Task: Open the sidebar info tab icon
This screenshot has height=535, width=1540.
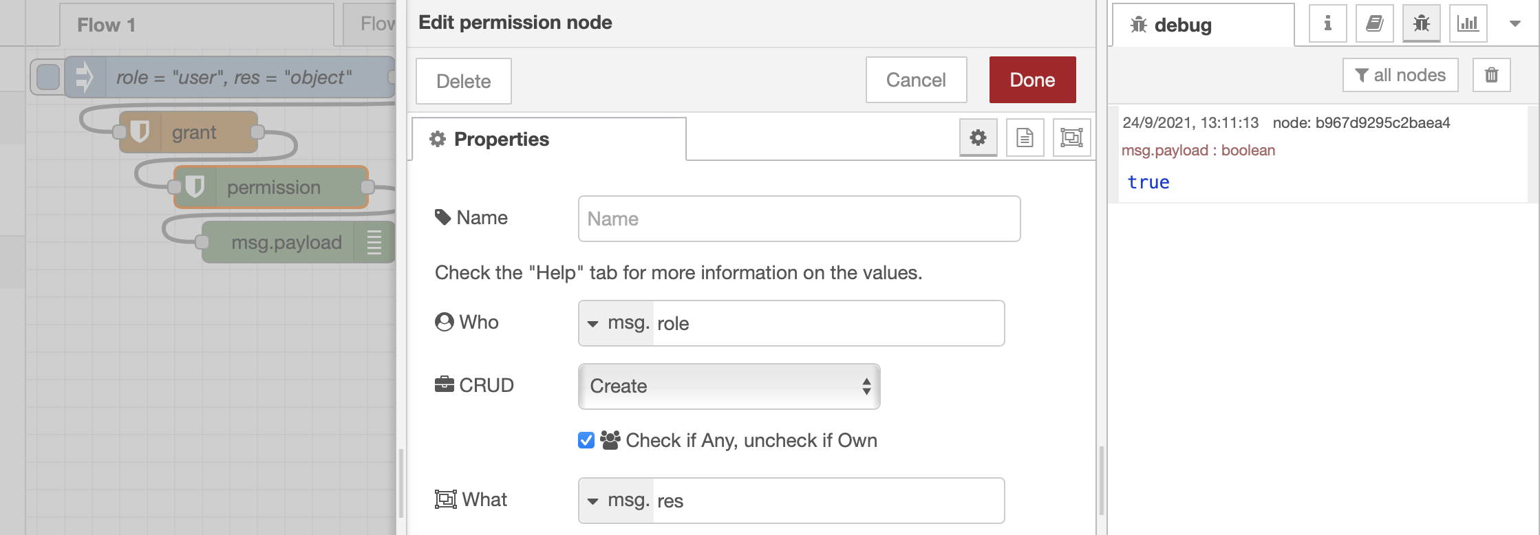Action: pos(1327,24)
